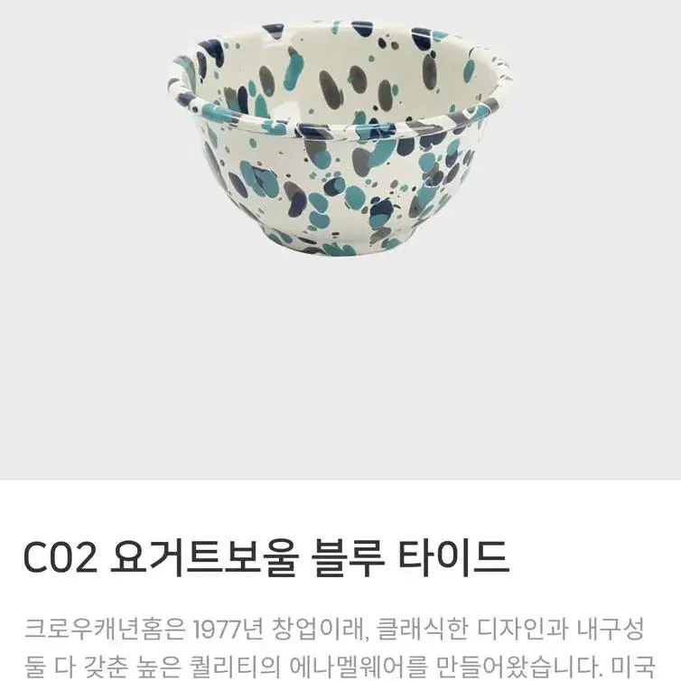
Task: Click the 블루 word in the title
Action: point(349,558)
